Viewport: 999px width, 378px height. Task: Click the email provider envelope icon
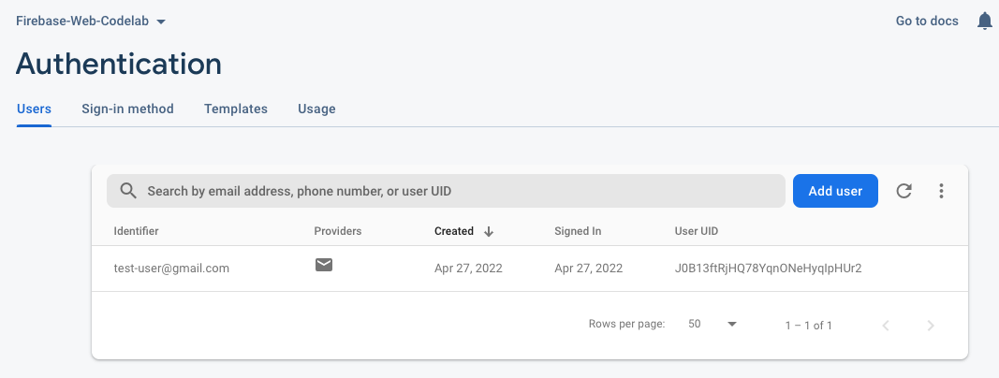tap(323, 265)
